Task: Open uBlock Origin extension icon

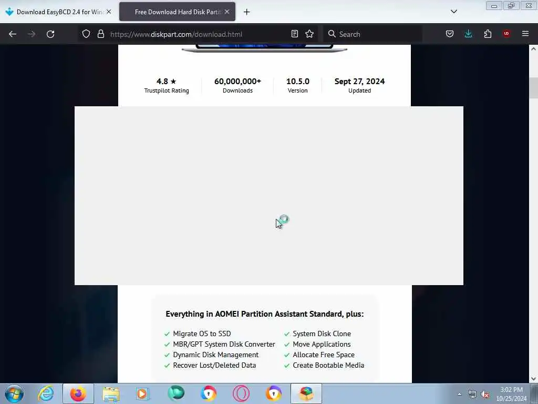Action: 506,34
